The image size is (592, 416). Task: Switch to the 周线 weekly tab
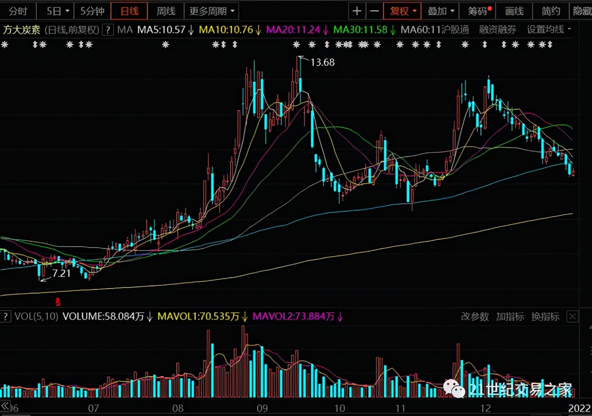point(166,11)
